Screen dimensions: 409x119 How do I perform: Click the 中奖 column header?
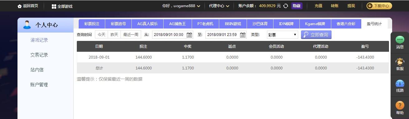pyautogui.click(x=188, y=46)
